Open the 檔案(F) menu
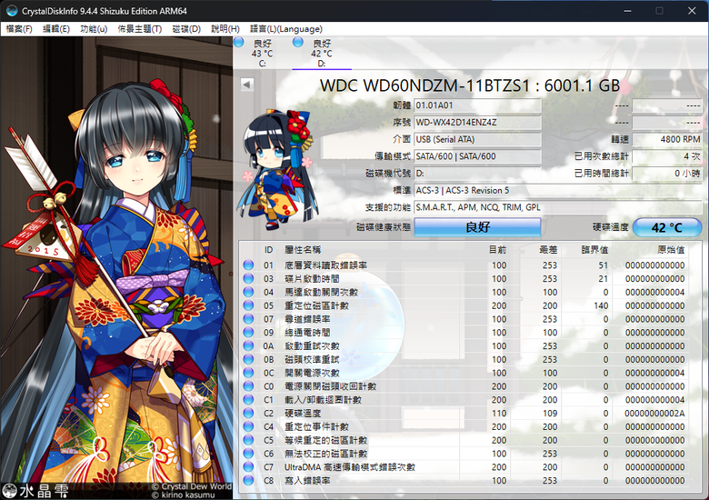This screenshot has height=500, width=709. click(x=19, y=29)
